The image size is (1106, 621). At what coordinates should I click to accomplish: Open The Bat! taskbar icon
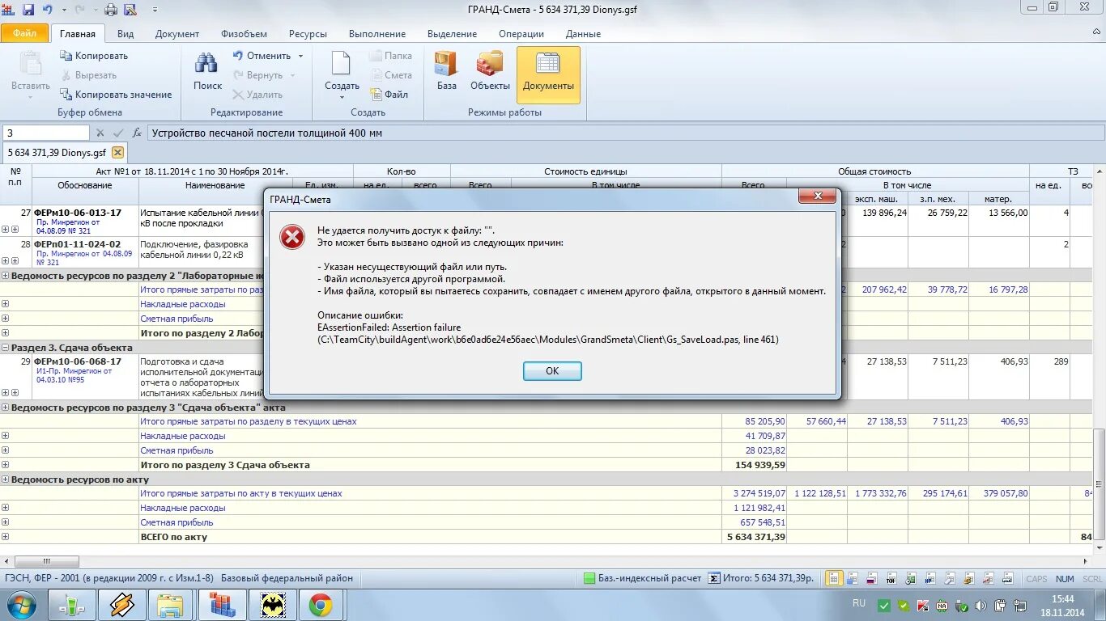272,605
